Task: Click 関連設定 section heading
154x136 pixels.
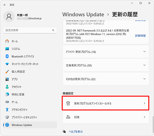Action: pyautogui.click(x=68, y=93)
